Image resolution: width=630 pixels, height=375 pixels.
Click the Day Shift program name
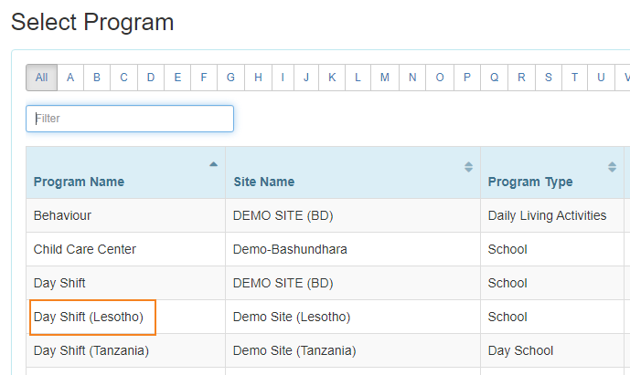tap(59, 283)
